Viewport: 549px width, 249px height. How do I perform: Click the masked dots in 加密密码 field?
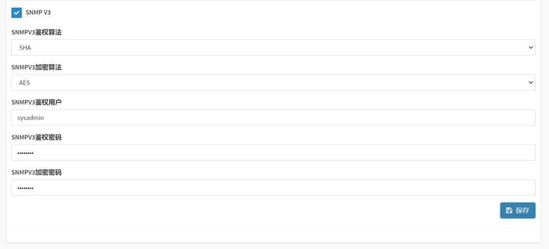click(25, 188)
